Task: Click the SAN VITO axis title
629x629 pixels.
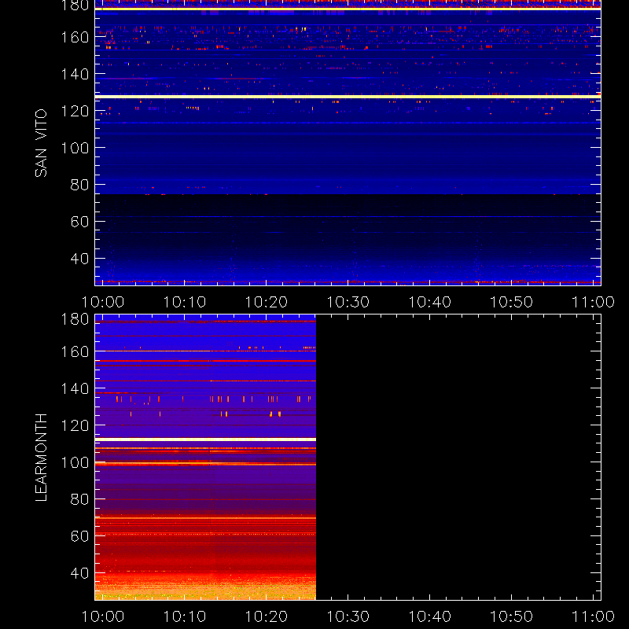Action: click(41, 143)
